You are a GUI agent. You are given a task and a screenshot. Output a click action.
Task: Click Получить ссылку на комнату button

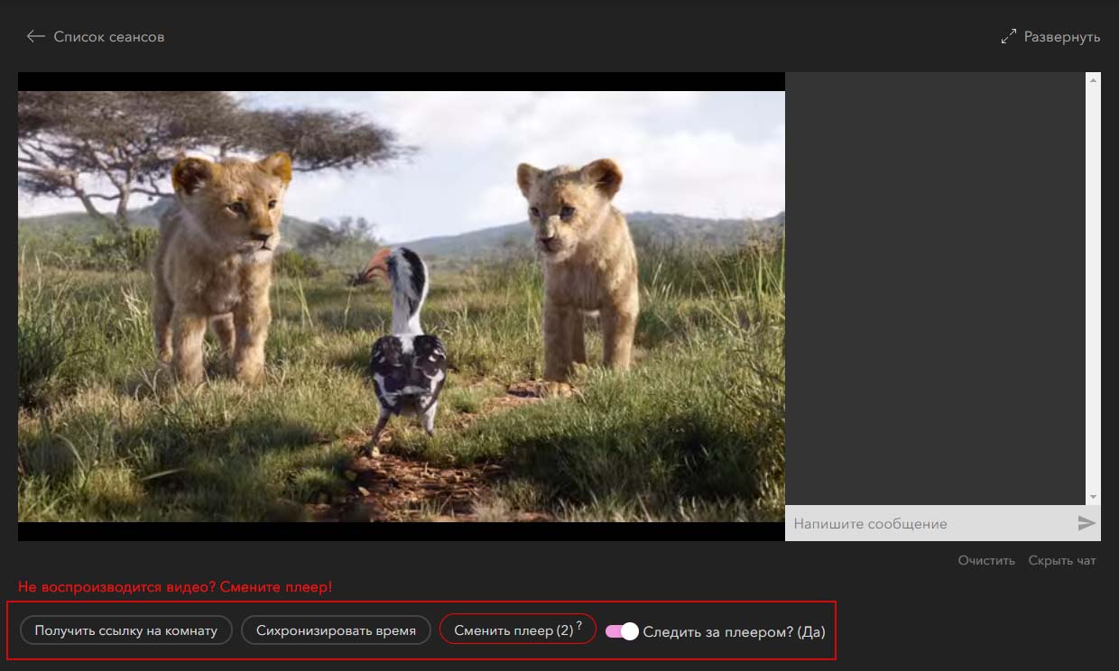(x=126, y=630)
